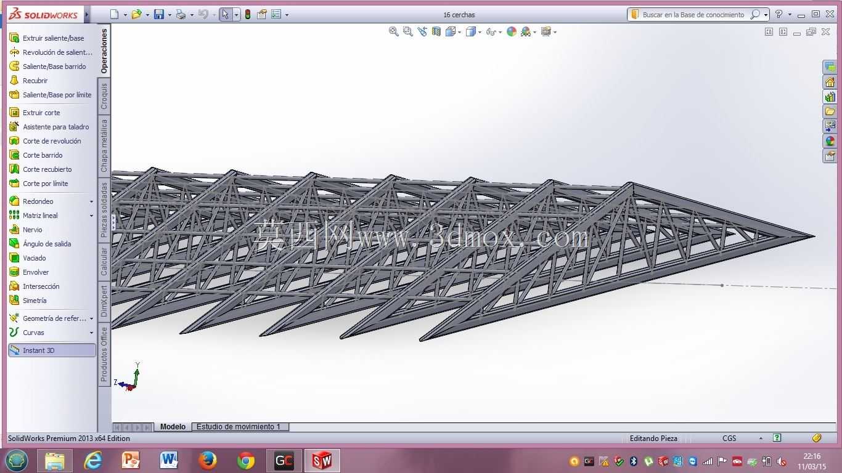Expand Geometría de referencia dropdown arrow
842x473 pixels.
[91, 318]
